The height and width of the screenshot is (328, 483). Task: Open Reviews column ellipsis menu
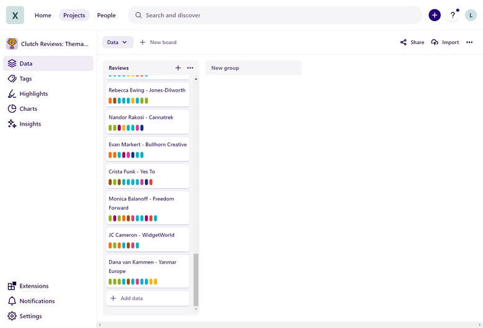190,67
